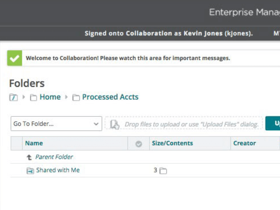
Task: Click the checkmark status column header
Action: coord(139,143)
